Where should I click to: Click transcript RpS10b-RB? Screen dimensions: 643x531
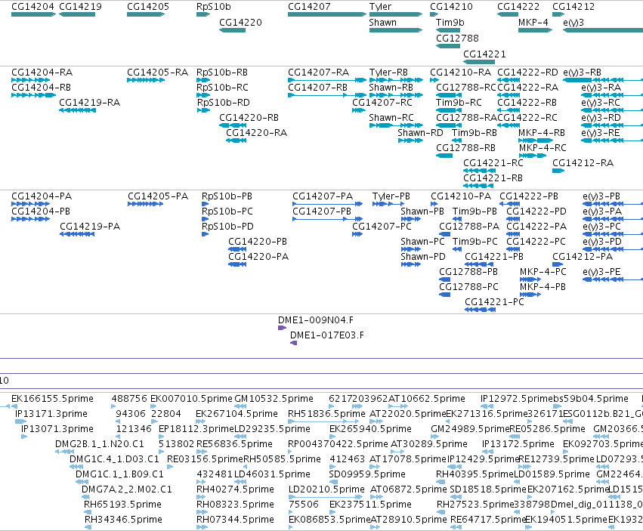click(x=222, y=73)
